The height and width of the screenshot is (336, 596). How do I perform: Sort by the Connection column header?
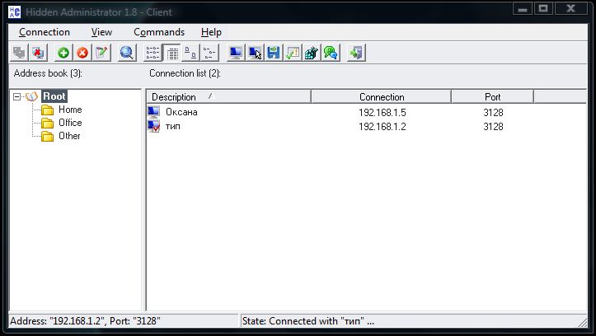[381, 97]
